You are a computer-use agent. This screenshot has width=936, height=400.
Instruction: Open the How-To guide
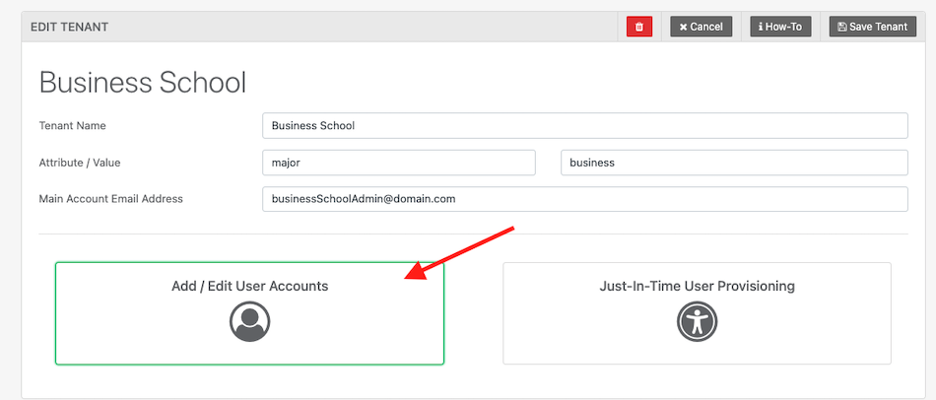[780, 27]
